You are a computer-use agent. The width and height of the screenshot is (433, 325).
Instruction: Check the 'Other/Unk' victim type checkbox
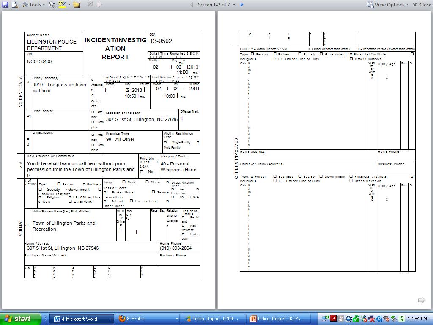point(70,201)
